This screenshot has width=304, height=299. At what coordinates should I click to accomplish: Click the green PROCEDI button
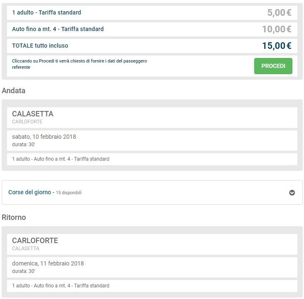coord(273,66)
